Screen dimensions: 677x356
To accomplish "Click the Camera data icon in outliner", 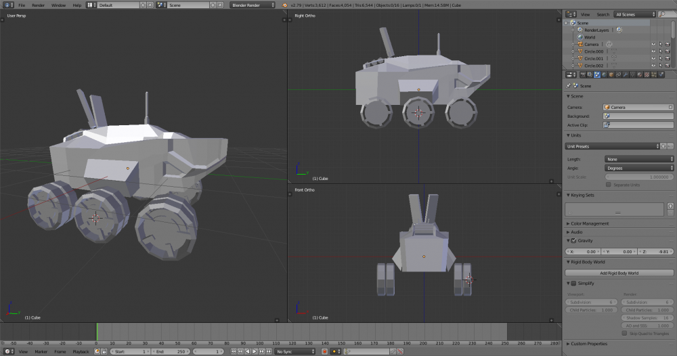I will [609, 44].
